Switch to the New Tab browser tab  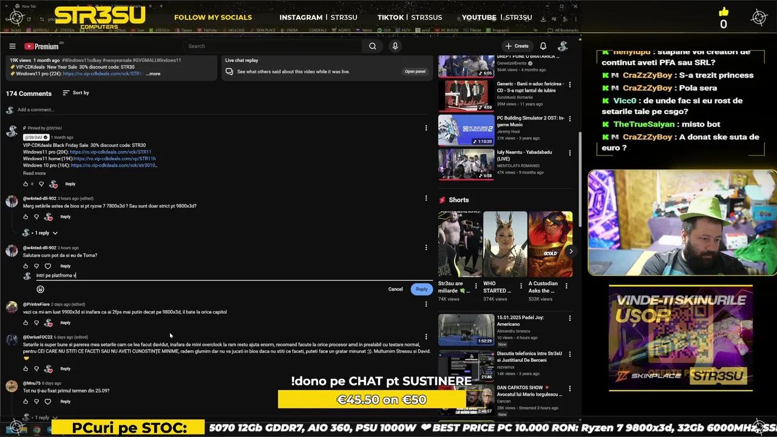[x=29, y=6]
